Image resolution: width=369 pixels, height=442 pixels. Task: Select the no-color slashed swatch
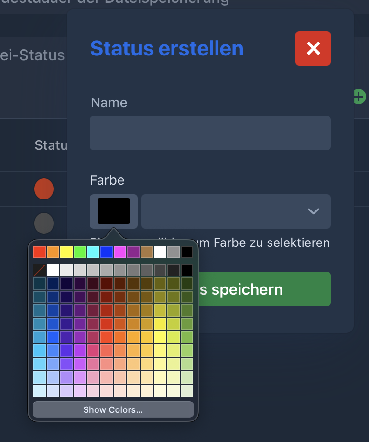[40, 270]
